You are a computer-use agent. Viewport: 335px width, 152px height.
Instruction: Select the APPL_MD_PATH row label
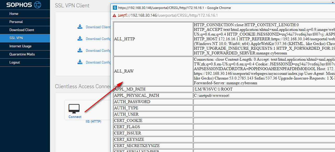(153, 89)
